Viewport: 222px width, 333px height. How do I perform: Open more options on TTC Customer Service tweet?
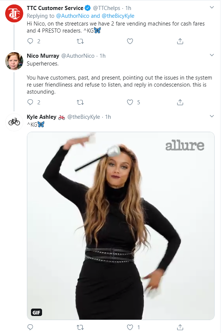[x=212, y=7]
